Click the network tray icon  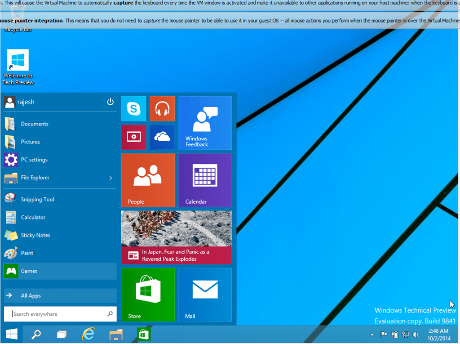click(x=405, y=334)
